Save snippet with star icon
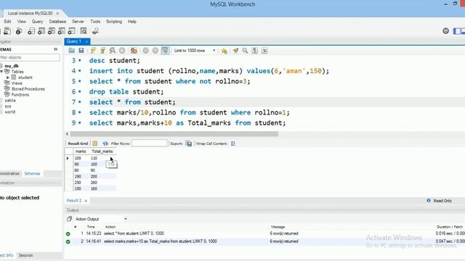The width and height of the screenshot is (465, 261). pos(225,51)
